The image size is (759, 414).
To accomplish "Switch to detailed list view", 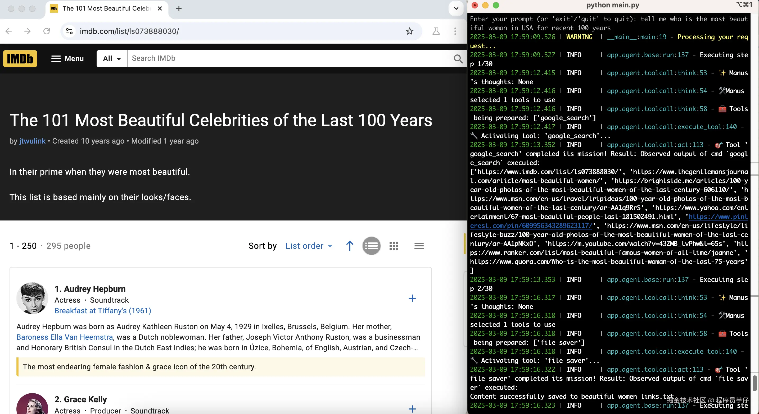I will click(x=371, y=246).
